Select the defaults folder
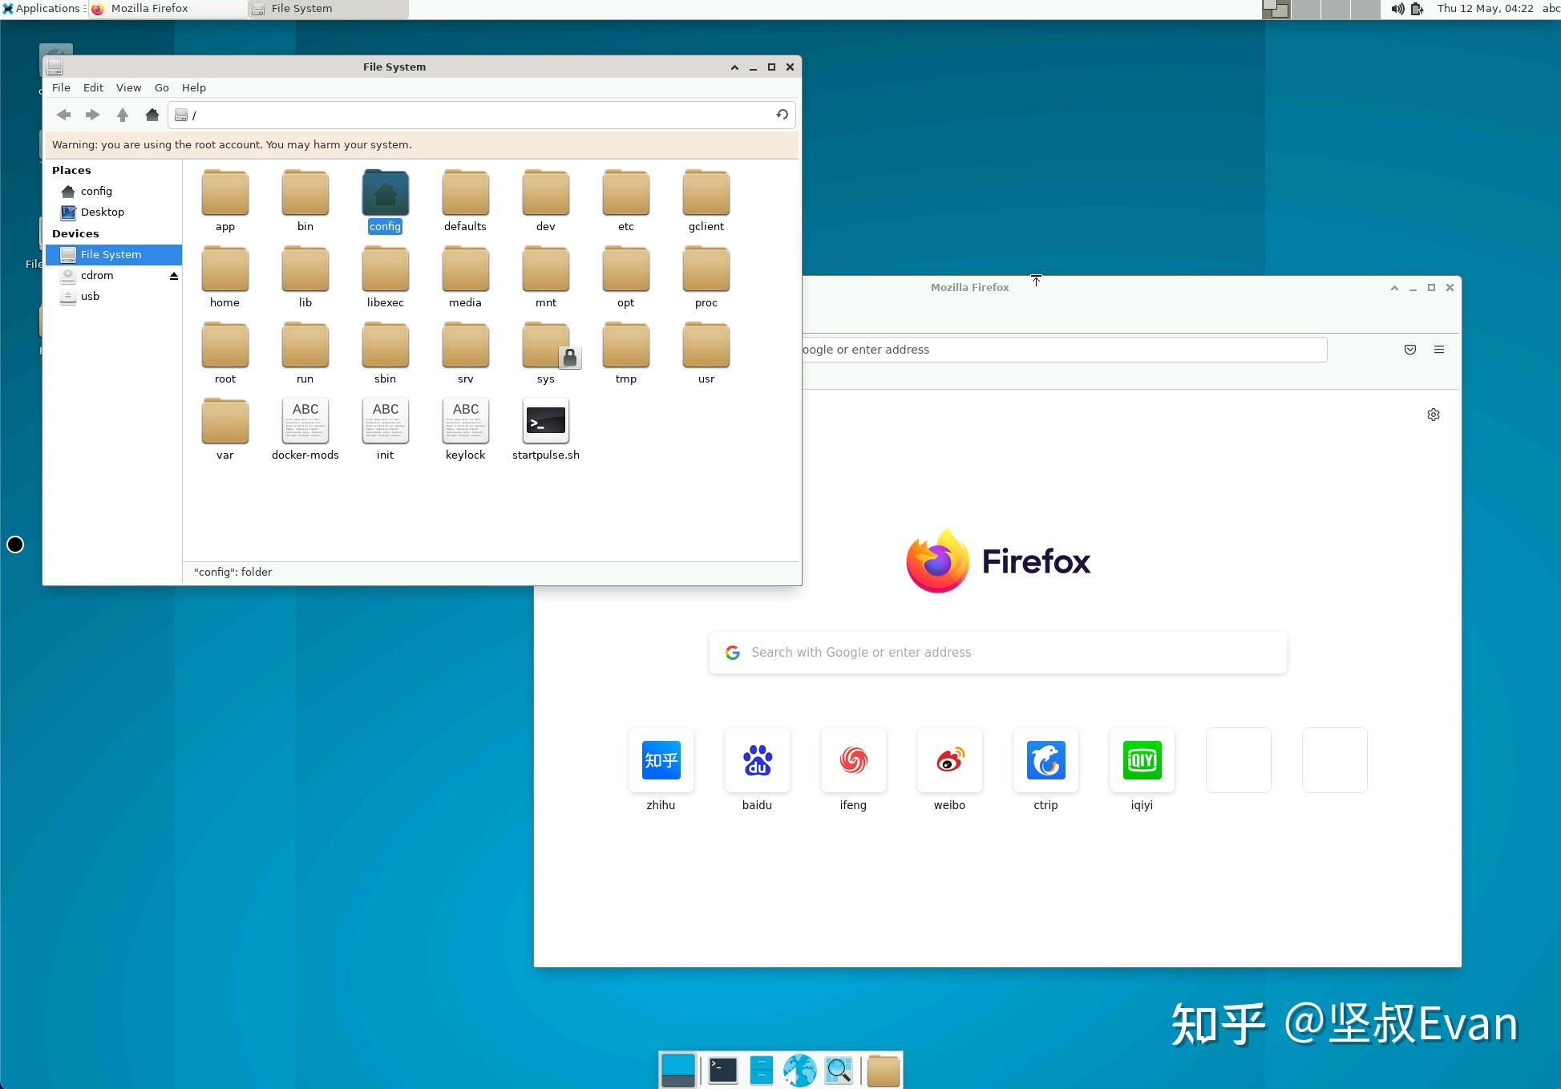 466,200
